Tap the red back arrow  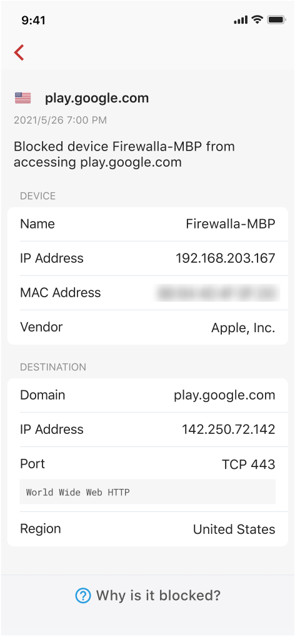point(19,52)
